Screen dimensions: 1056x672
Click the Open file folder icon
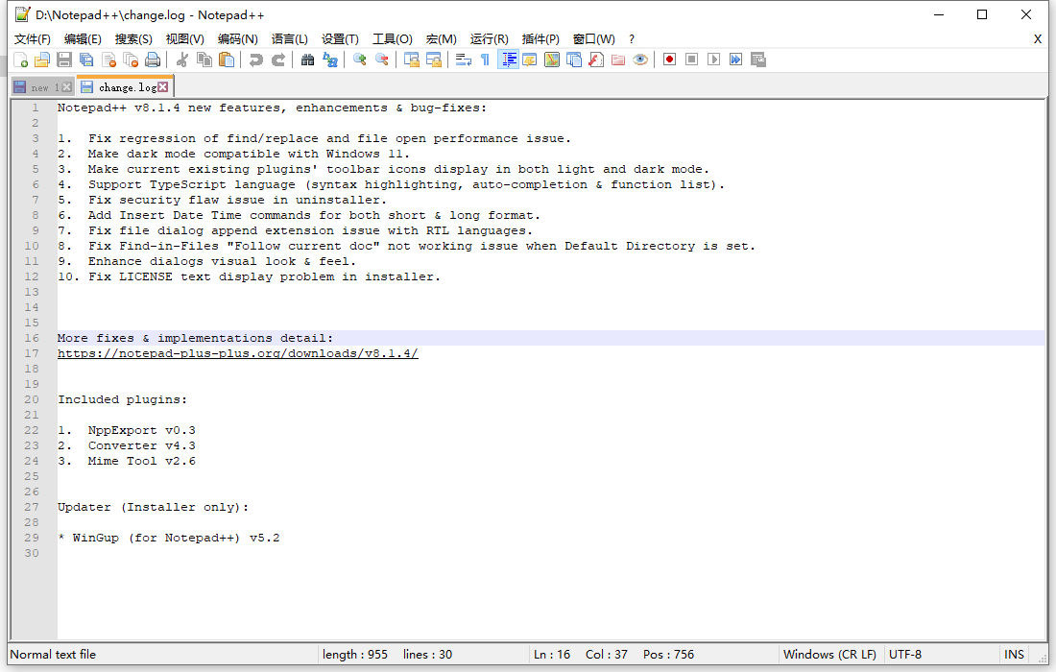(x=42, y=60)
